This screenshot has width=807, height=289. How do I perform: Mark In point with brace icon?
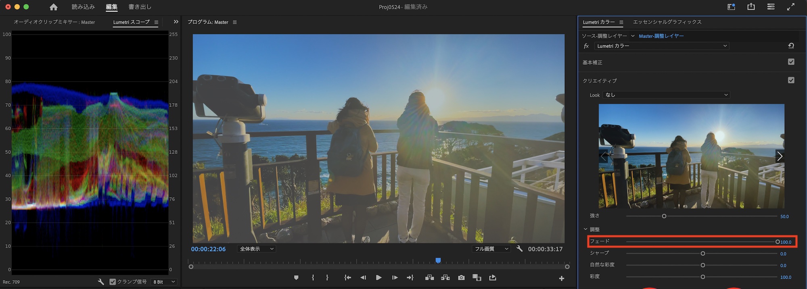point(313,278)
